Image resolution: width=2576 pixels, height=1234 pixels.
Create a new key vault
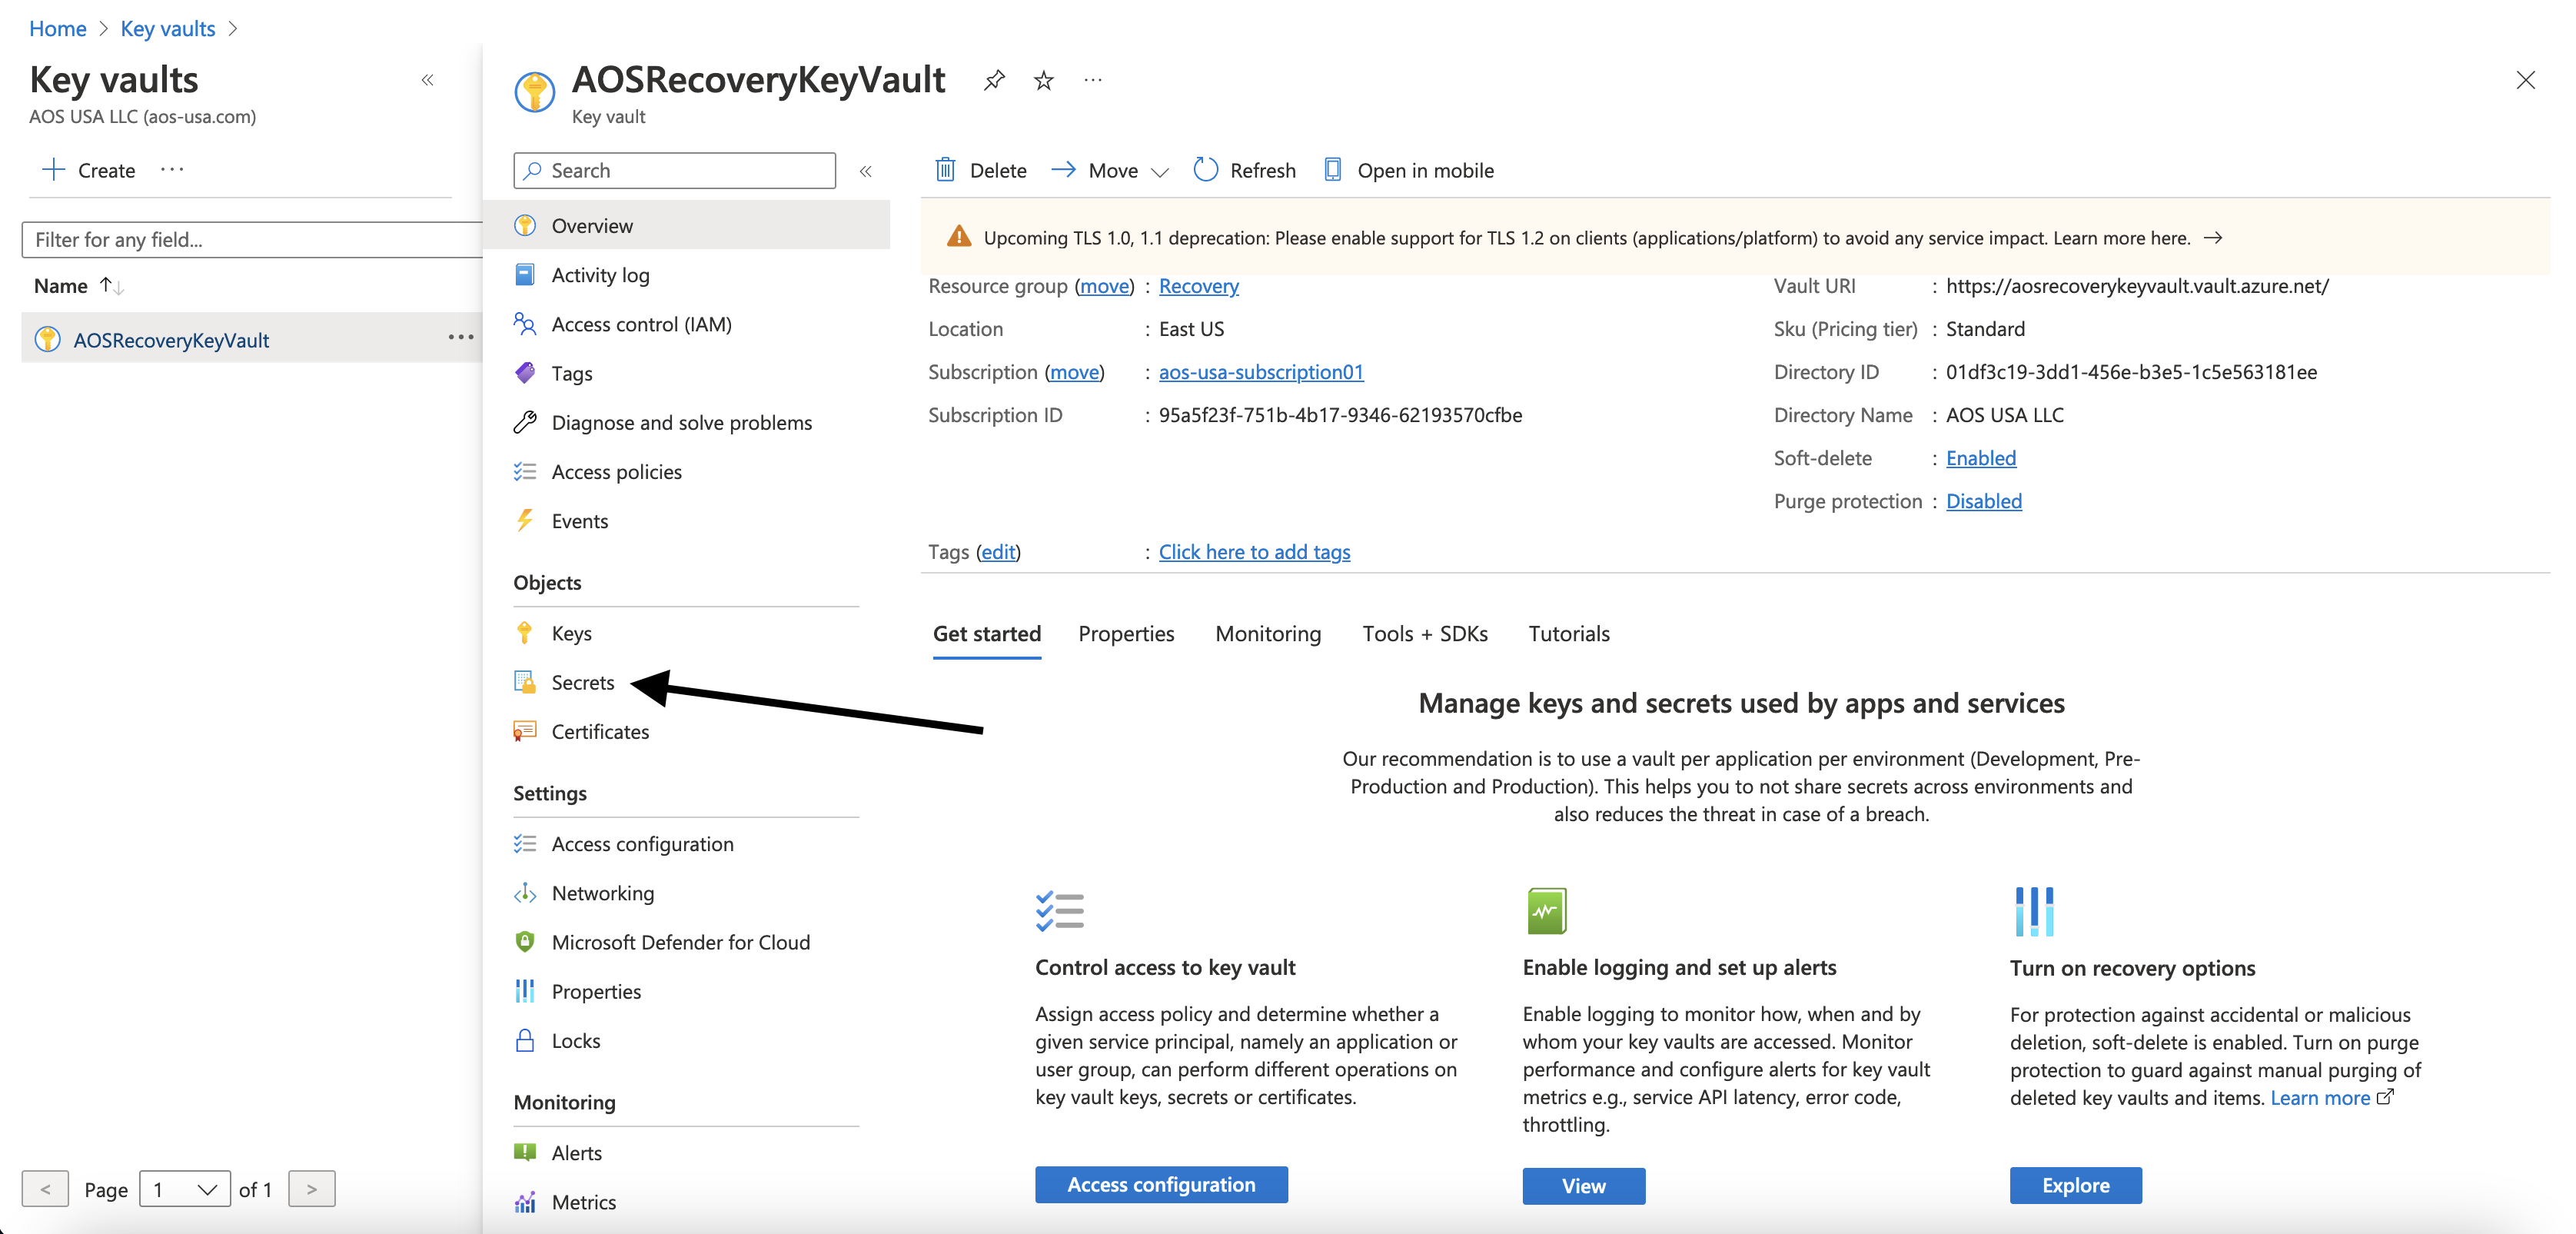(x=88, y=170)
